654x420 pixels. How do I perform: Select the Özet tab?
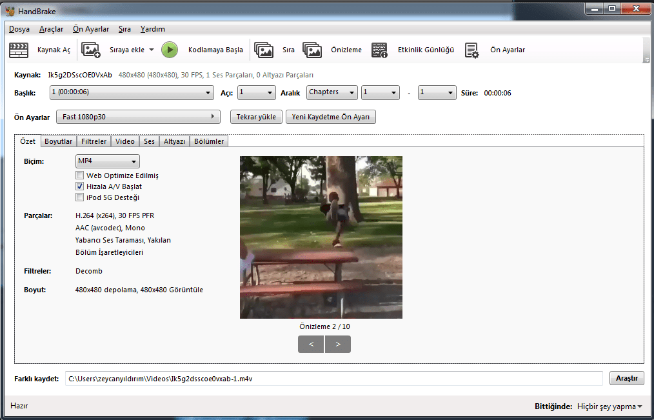pyautogui.click(x=28, y=141)
